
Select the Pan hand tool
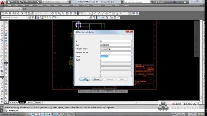[x=52, y=13]
